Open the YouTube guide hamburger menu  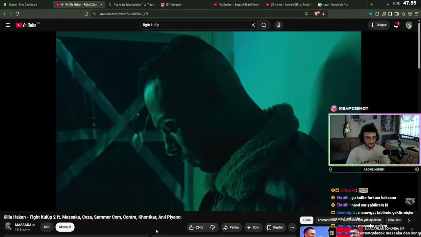8,25
